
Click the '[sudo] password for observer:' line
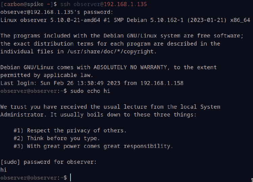49,162
